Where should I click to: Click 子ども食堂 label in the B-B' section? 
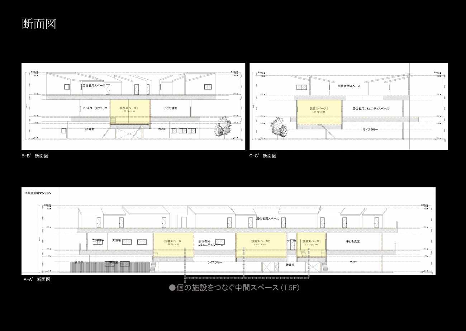[170, 108]
